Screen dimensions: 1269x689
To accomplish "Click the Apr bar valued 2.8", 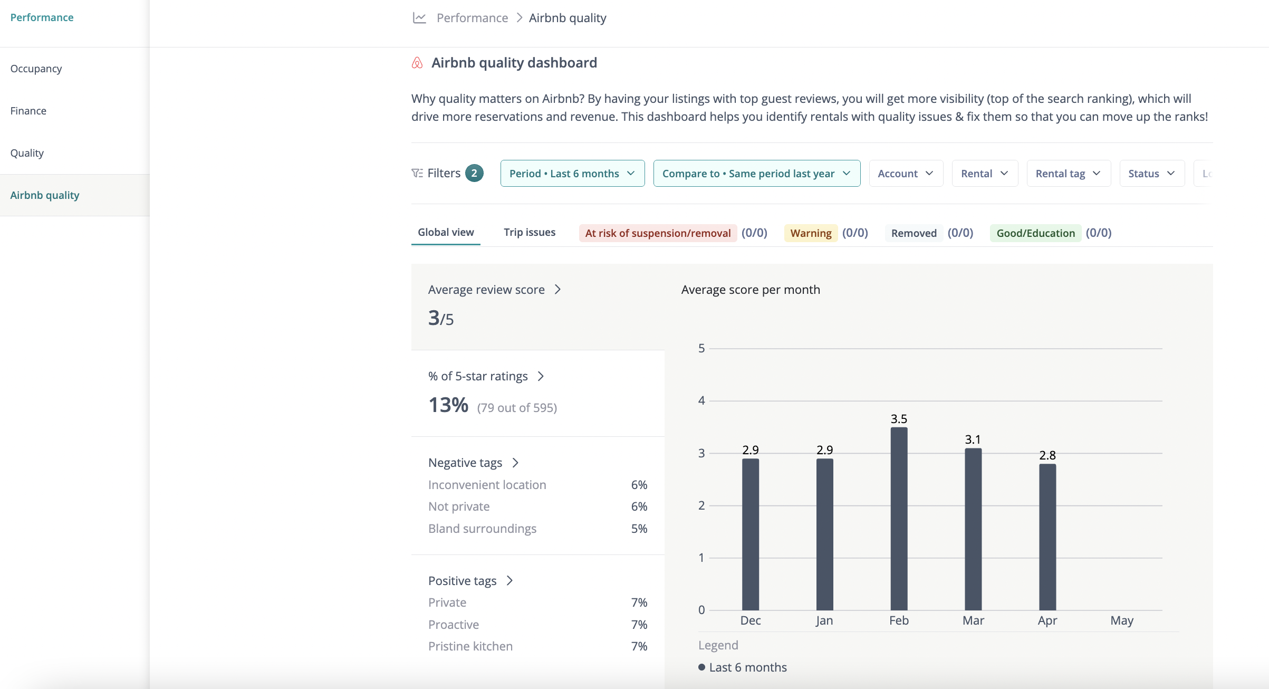I will coord(1047,537).
